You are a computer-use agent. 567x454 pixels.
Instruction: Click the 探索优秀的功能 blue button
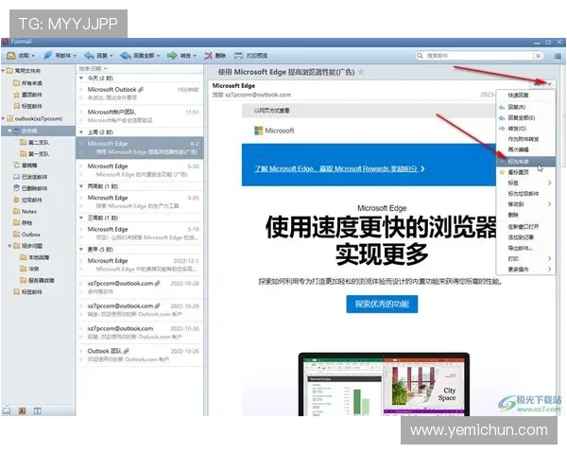coord(382,305)
